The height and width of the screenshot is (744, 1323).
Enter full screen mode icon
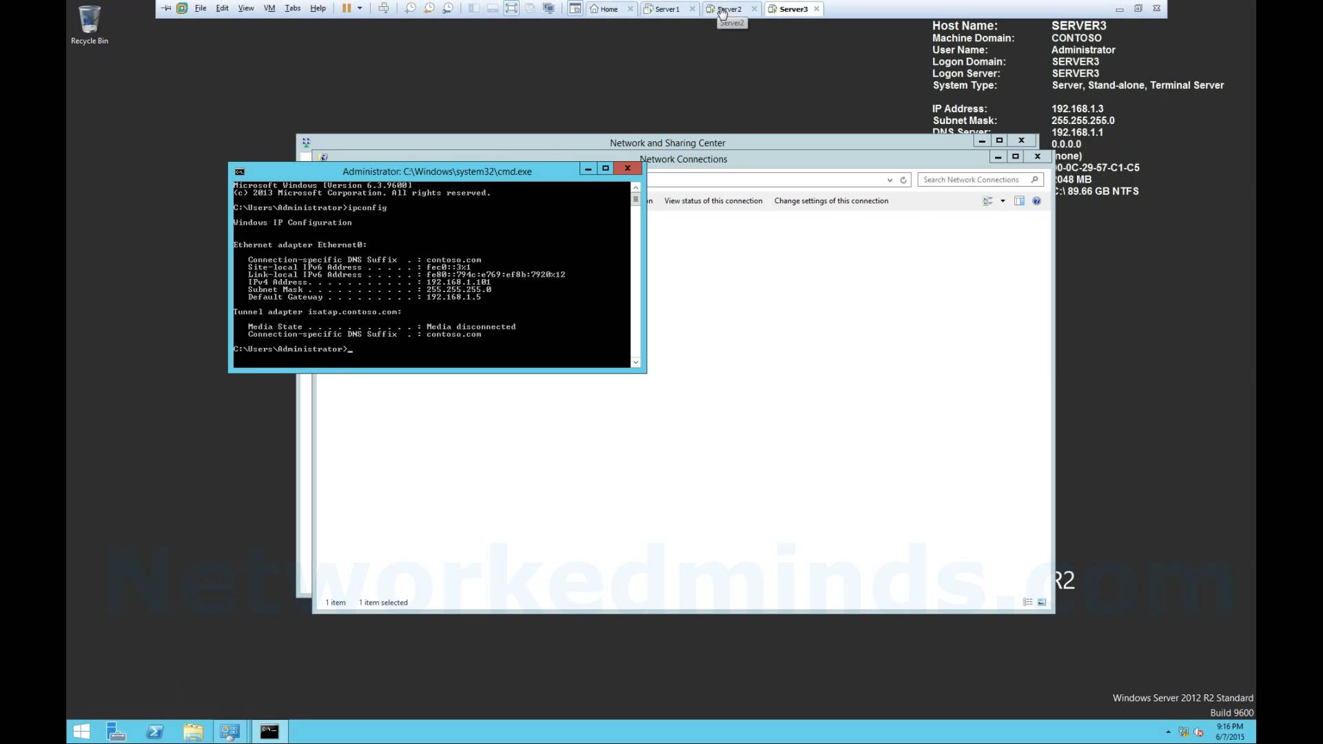511,8
